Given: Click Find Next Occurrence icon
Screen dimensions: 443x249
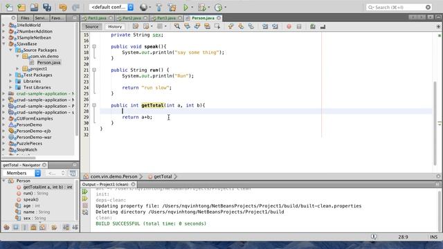Looking at the screenshot, I should [x=197, y=26].
